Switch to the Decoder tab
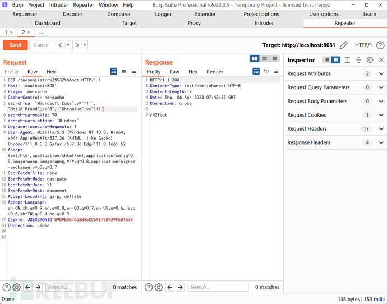This screenshot has height=304, width=387. click(x=72, y=14)
